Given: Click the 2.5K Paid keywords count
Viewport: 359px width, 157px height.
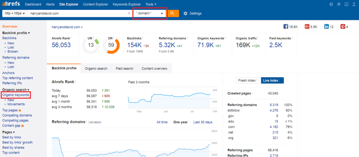Looking at the screenshot, I should click(276, 45).
